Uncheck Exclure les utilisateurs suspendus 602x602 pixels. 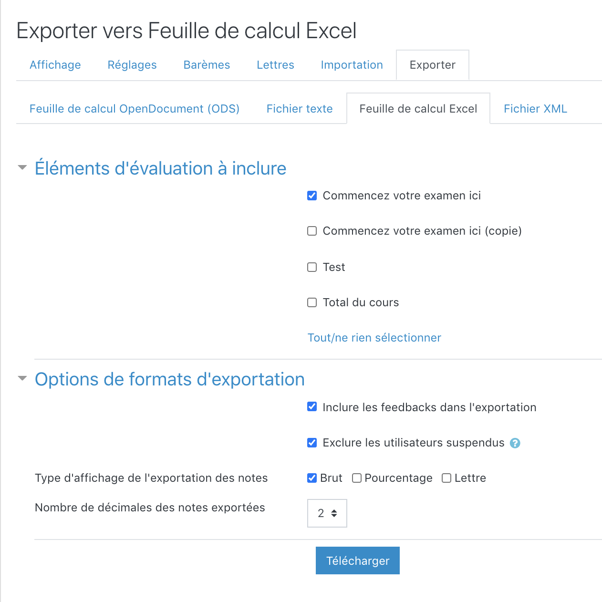point(312,443)
